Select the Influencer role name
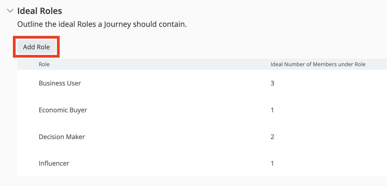The height and width of the screenshot is (186, 387). [x=54, y=163]
